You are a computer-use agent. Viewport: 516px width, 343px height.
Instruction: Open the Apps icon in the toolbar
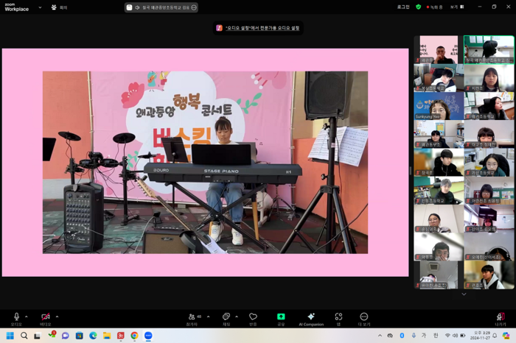click(338, 318)
